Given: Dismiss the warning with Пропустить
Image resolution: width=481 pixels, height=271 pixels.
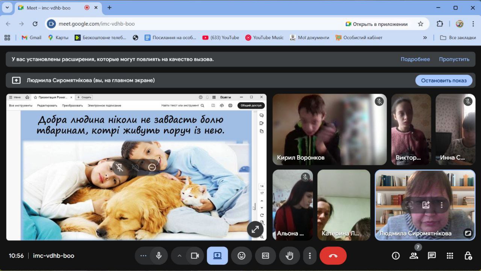Looking at the screenshot, I should point(454,59).
